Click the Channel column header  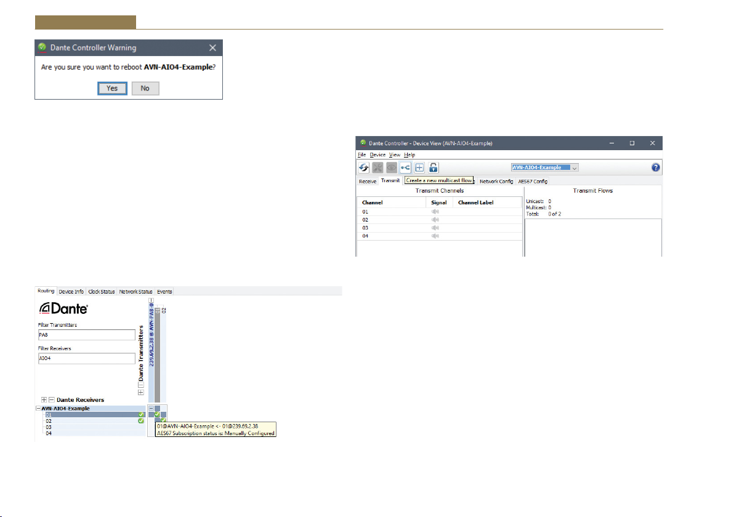pyautogui.click(x=392, y=202)
